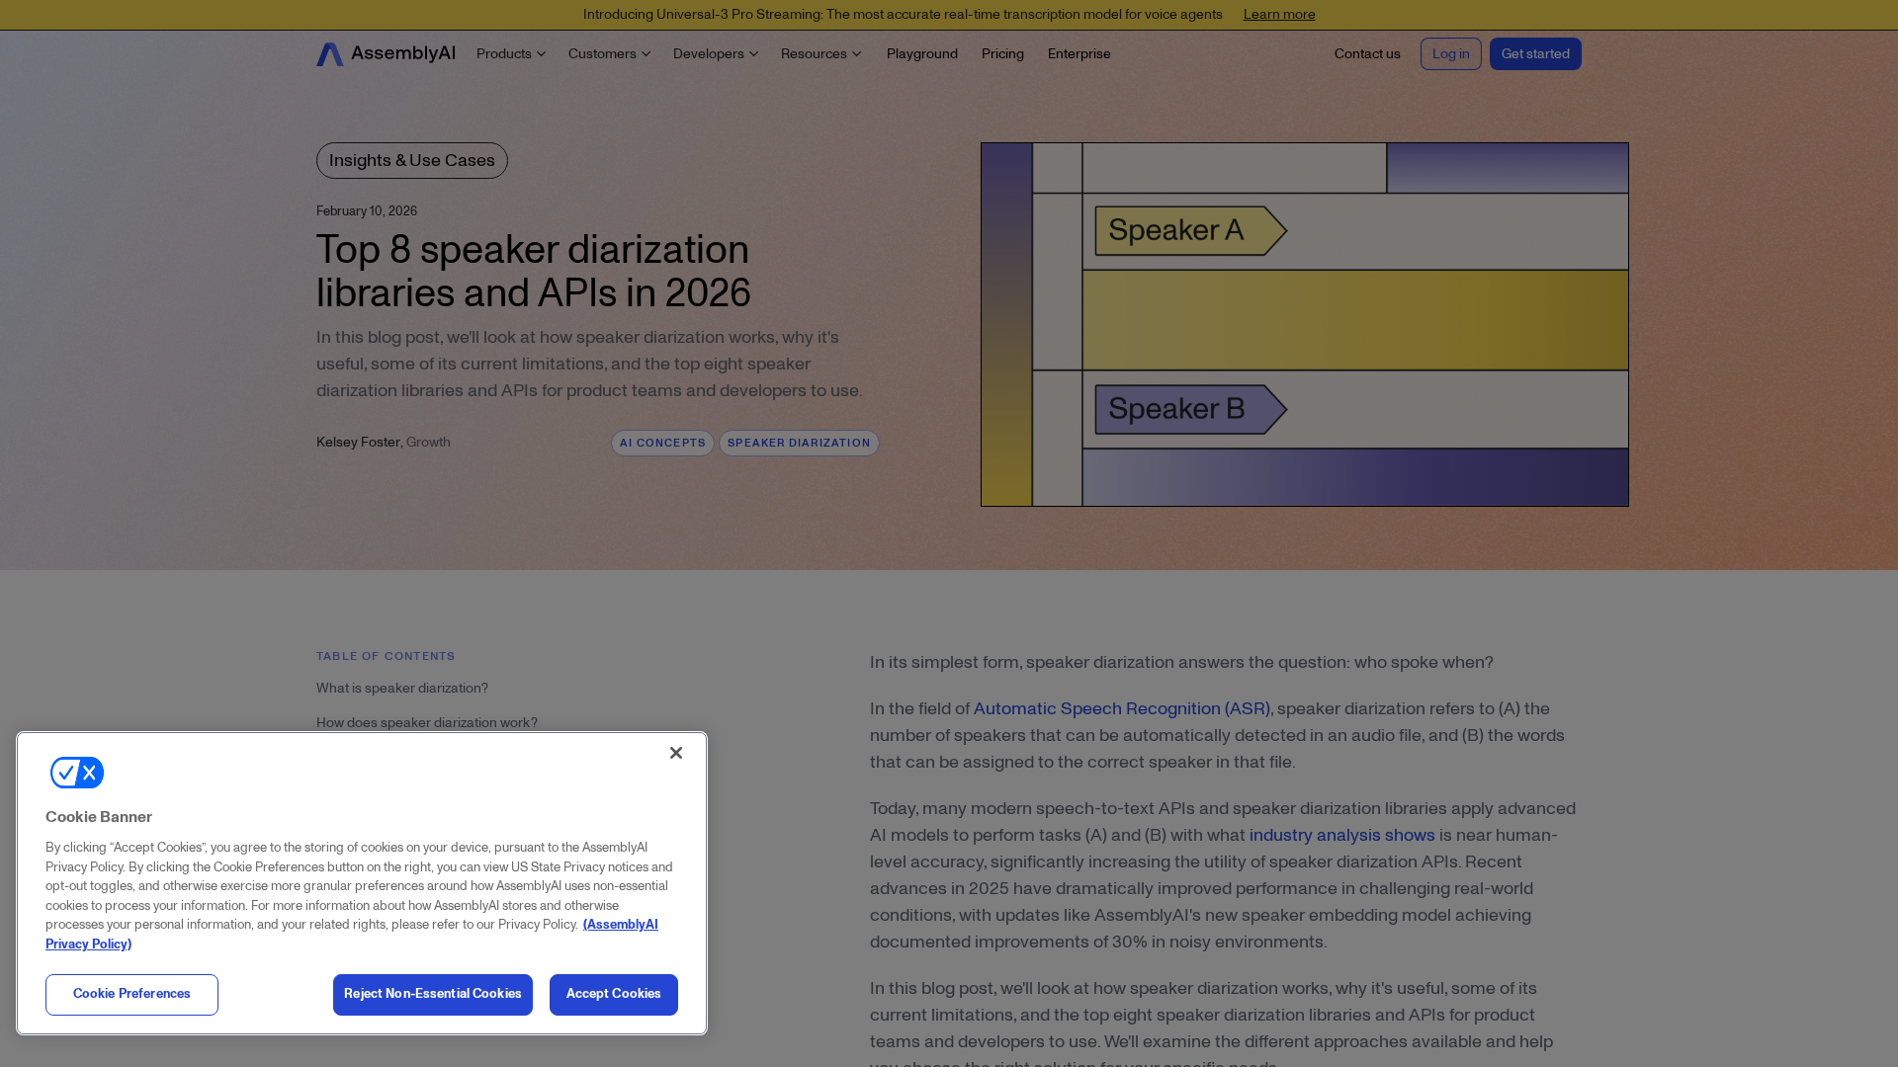Screen dimensions: 1898x1067
Task: Open the Resources dropdown menu
Action: tap(820, 54)
